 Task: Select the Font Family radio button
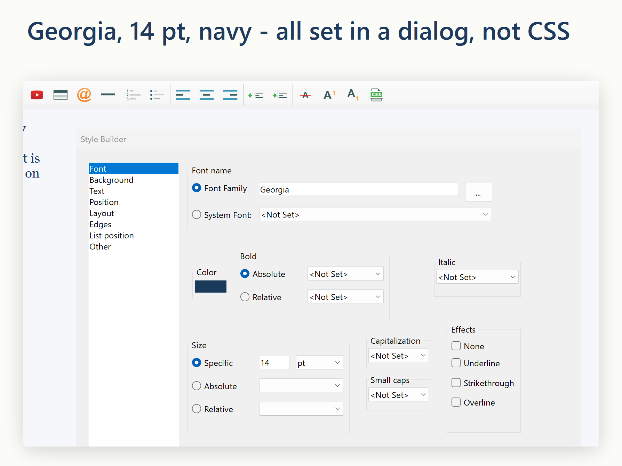197,188
